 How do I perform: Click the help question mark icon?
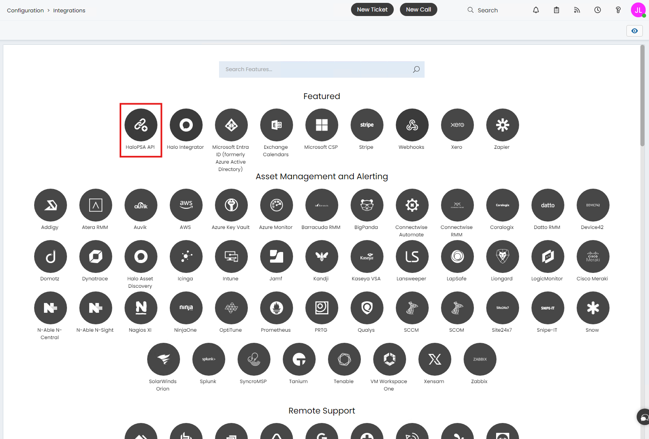618,10
